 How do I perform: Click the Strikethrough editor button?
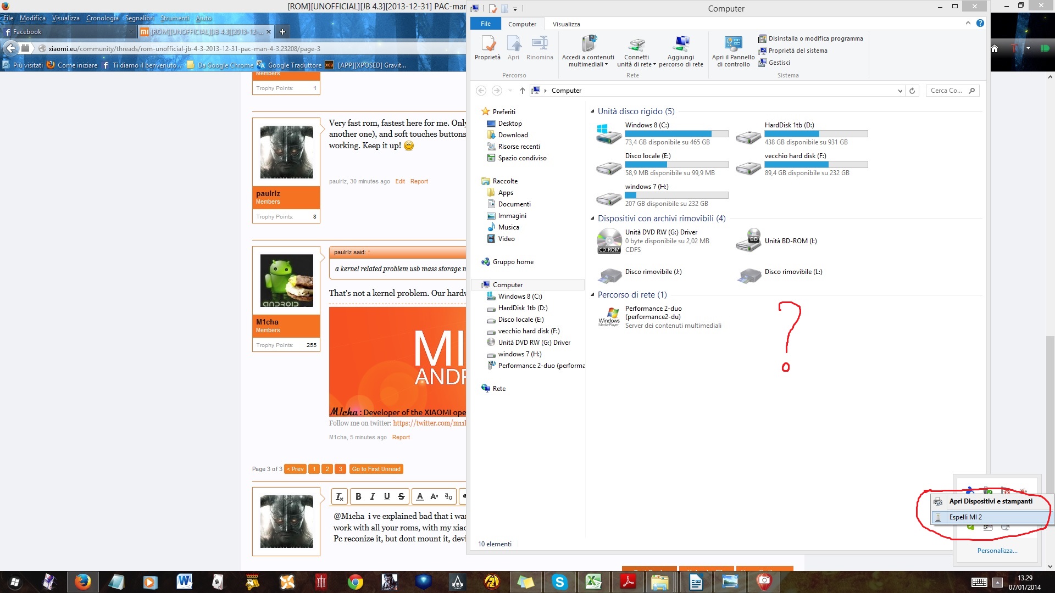coord(401,496)
